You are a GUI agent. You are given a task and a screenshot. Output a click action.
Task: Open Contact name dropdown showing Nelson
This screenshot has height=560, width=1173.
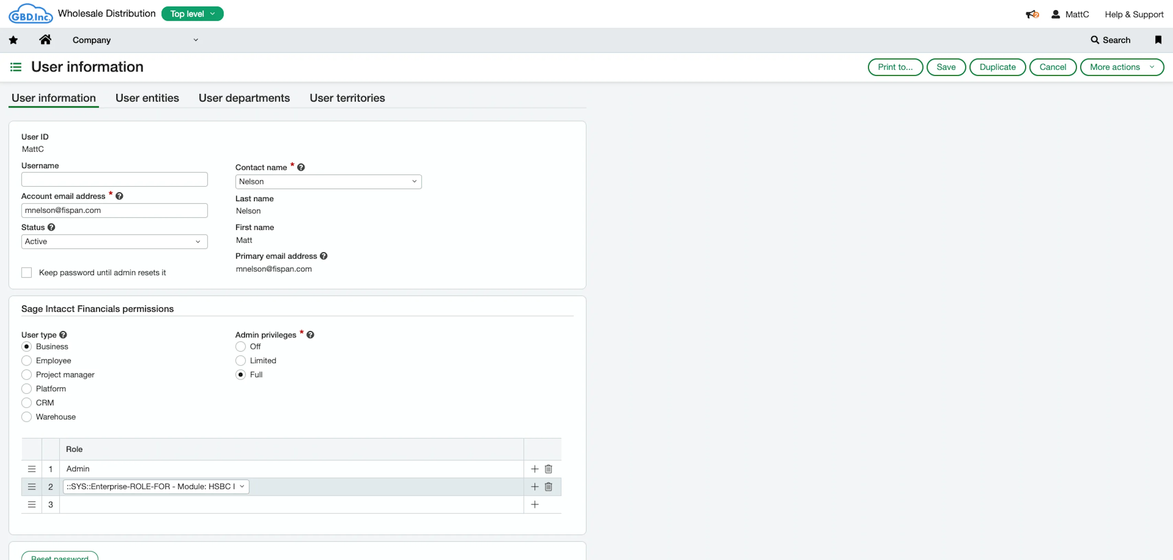click(x=328, y=182)
